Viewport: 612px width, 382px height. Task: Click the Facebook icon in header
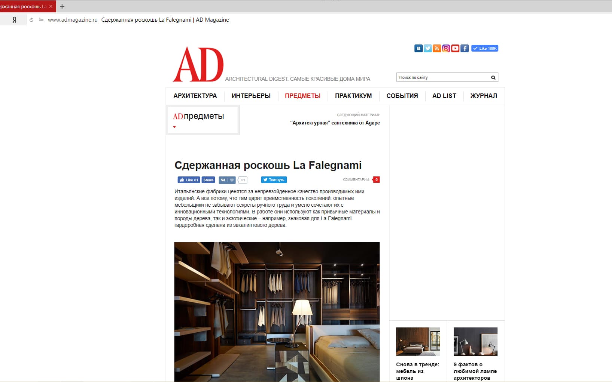pyautogui.click(x=465, y=49)
